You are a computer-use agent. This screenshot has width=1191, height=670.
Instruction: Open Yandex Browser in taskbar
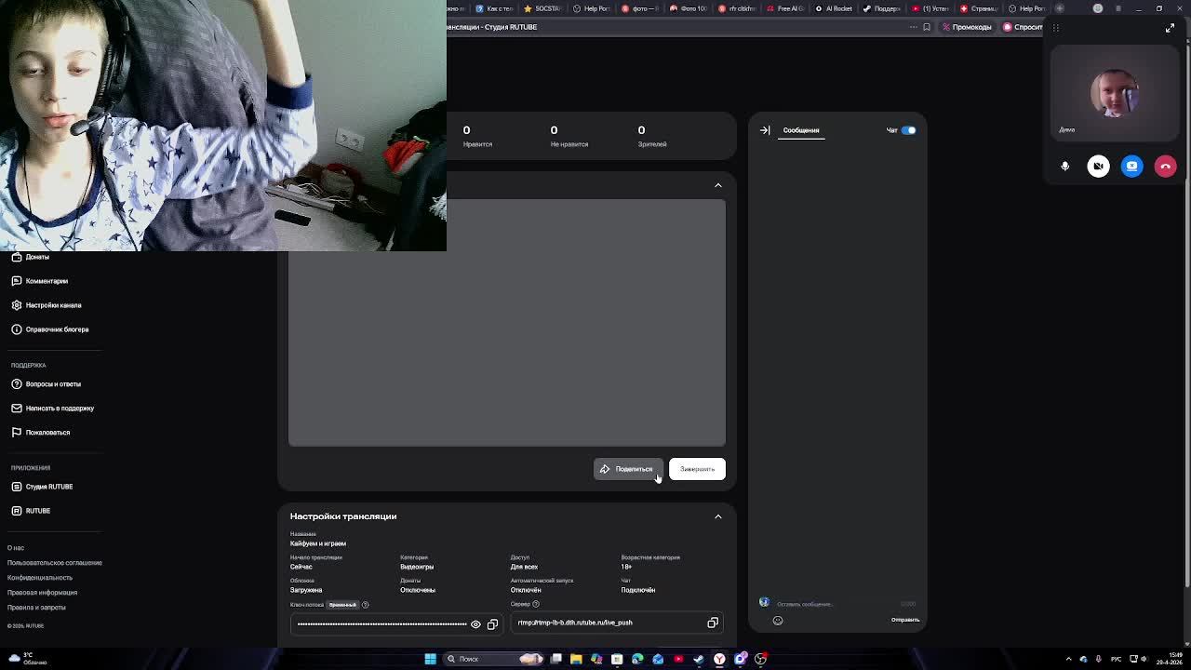719,659
